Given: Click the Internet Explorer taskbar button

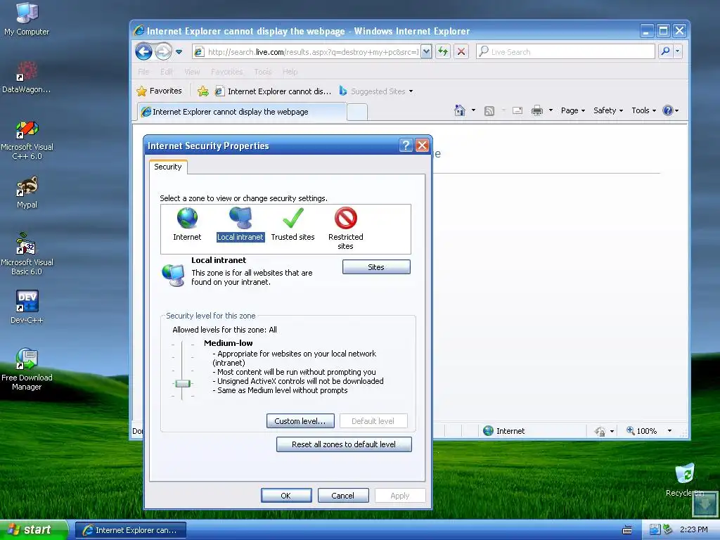Looking at the screenshot, I should [x=131, y=530].
